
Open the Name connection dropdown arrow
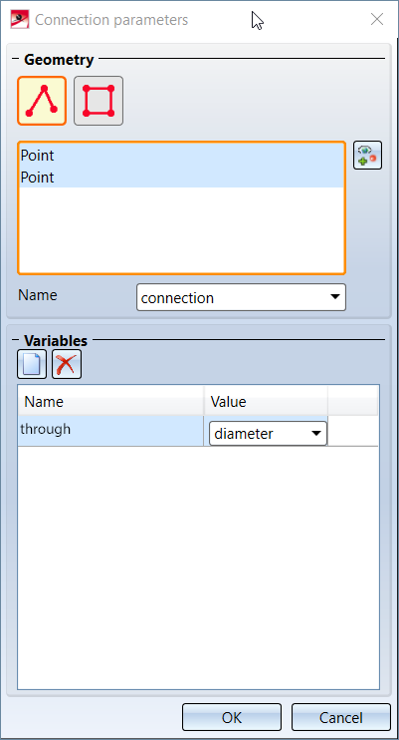pyautogui.click(x=335, y=297)
